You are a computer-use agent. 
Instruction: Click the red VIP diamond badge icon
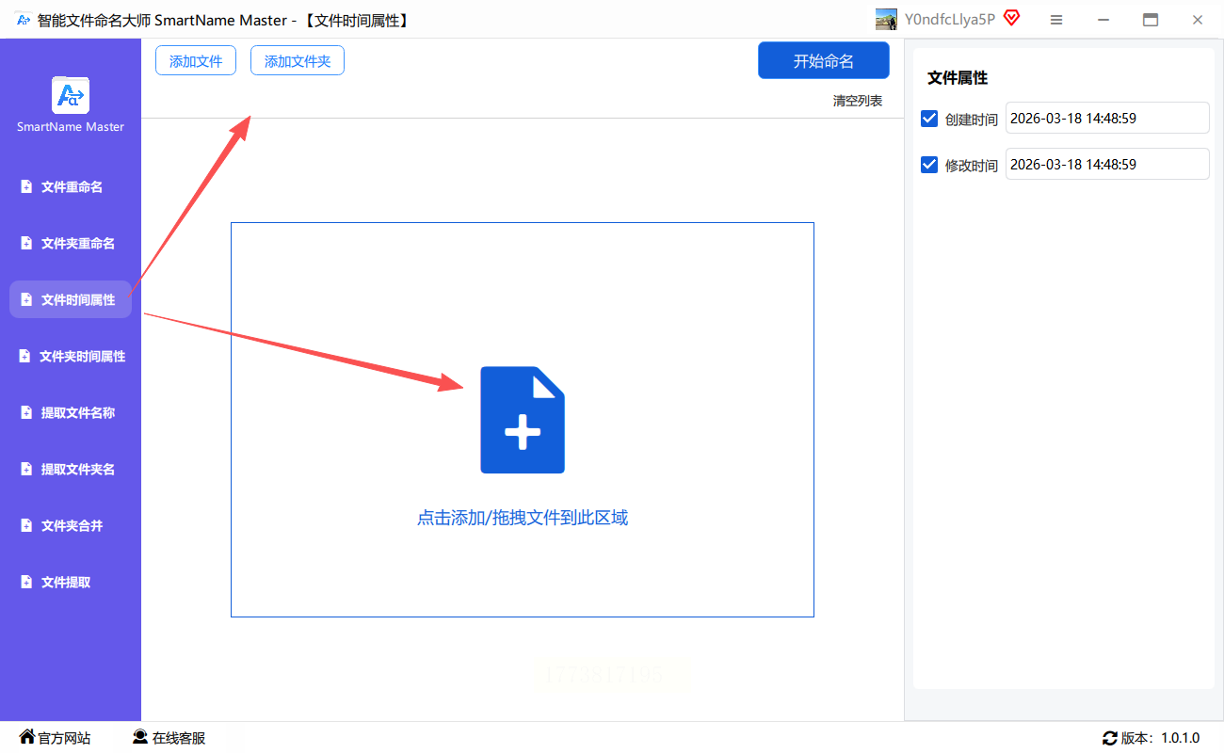point(1011,18)
